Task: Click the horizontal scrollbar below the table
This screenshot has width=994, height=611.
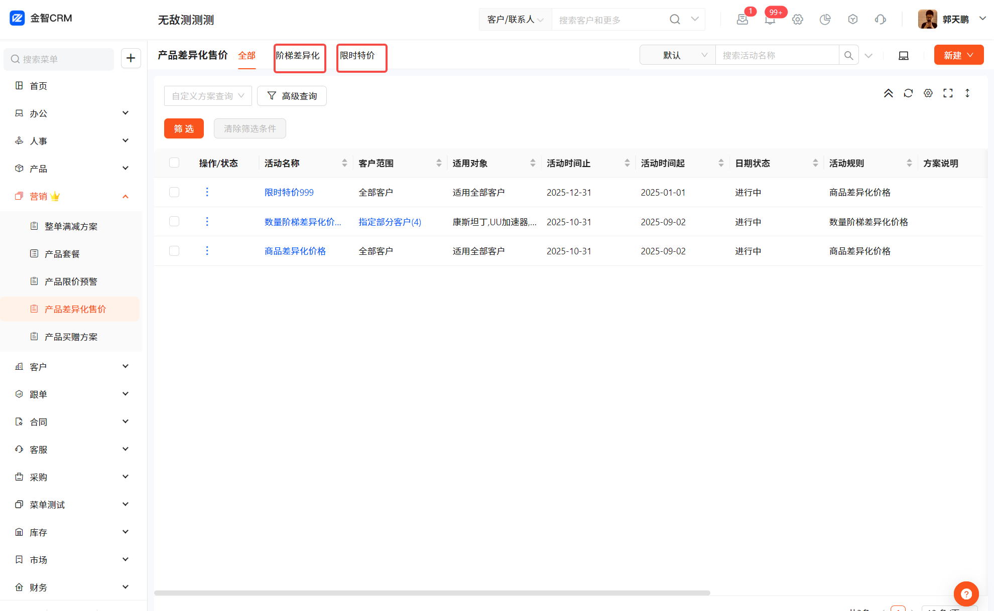Action: tap(432, 593)
